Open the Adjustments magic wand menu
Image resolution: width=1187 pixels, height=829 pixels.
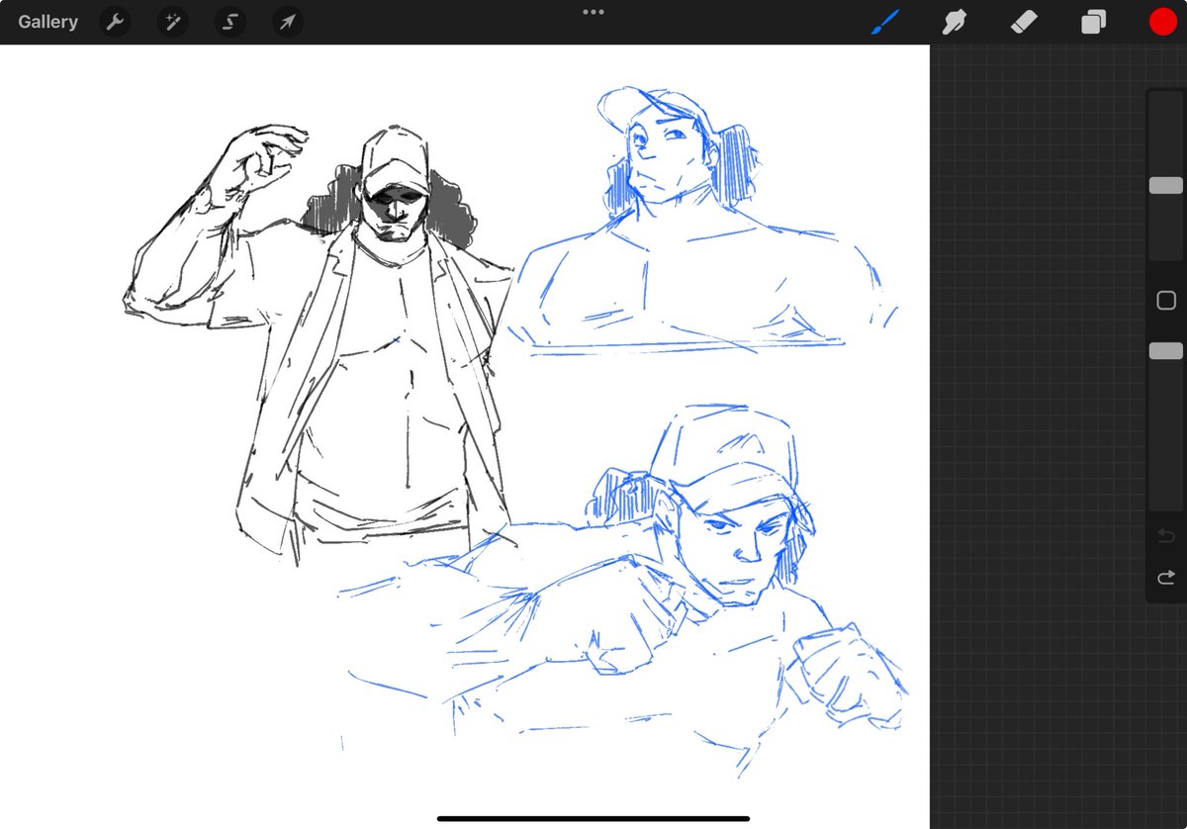tap(173, 22)
